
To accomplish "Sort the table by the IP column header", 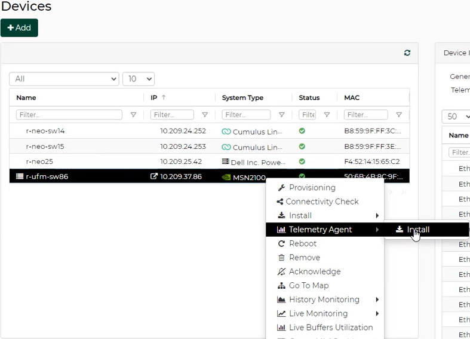I will tap(154, 97).
